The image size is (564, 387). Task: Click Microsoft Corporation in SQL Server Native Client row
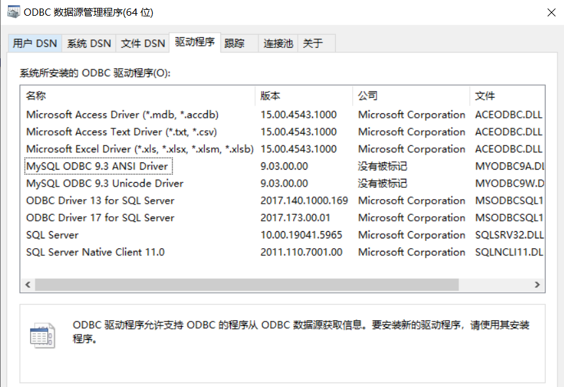pyautogui.click(x=411, y=252)
